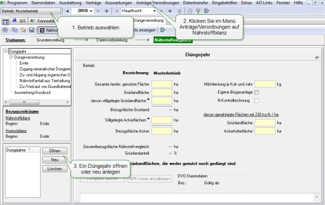
Task: Click the copy icon in second toolbar
Action: tap(14, 30)
